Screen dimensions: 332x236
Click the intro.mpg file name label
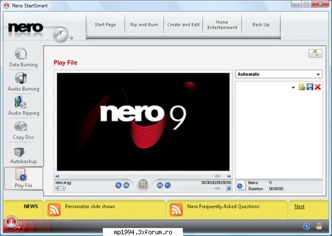click(x=63, y=183)
